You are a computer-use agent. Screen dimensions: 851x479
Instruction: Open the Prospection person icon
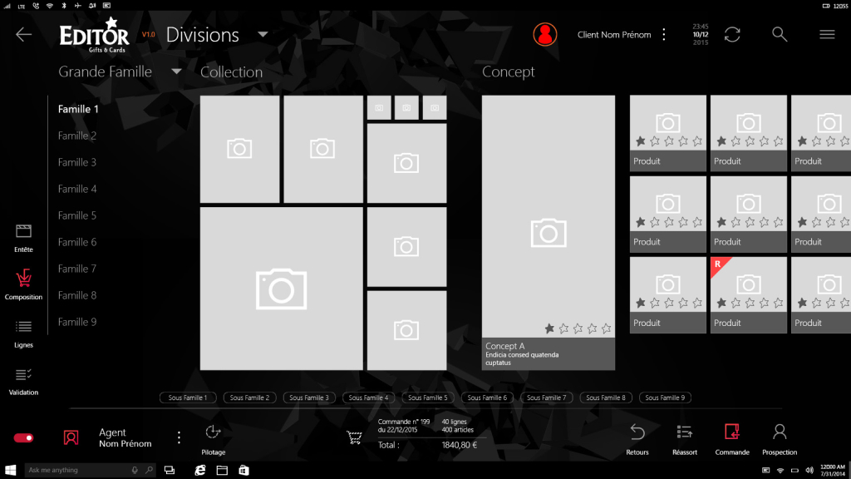pyautogui.click(x=780, y=432)
